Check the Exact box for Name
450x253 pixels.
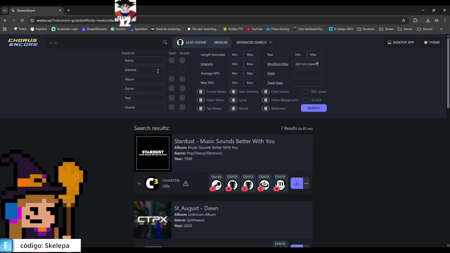click(171, 60)
